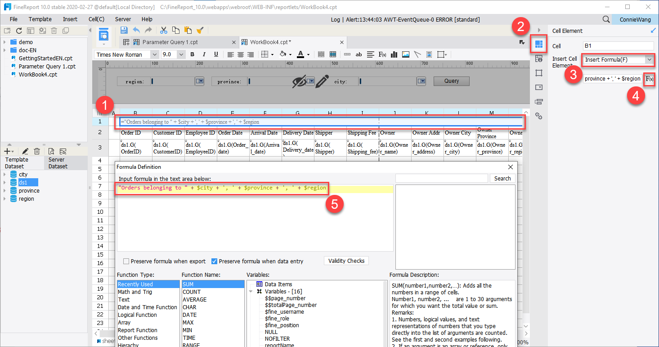The image size is (659, 347).
Task: Open the Cell Element panel in right sidebar
Action: pos(538,44)
